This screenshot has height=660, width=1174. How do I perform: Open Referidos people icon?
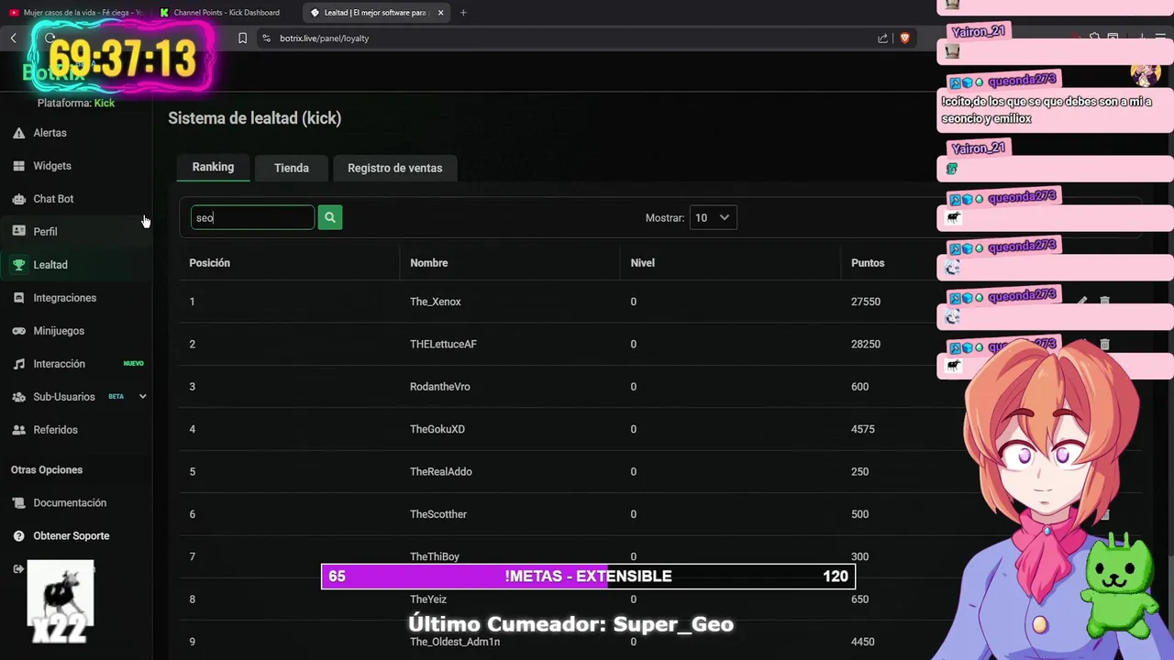18,430
